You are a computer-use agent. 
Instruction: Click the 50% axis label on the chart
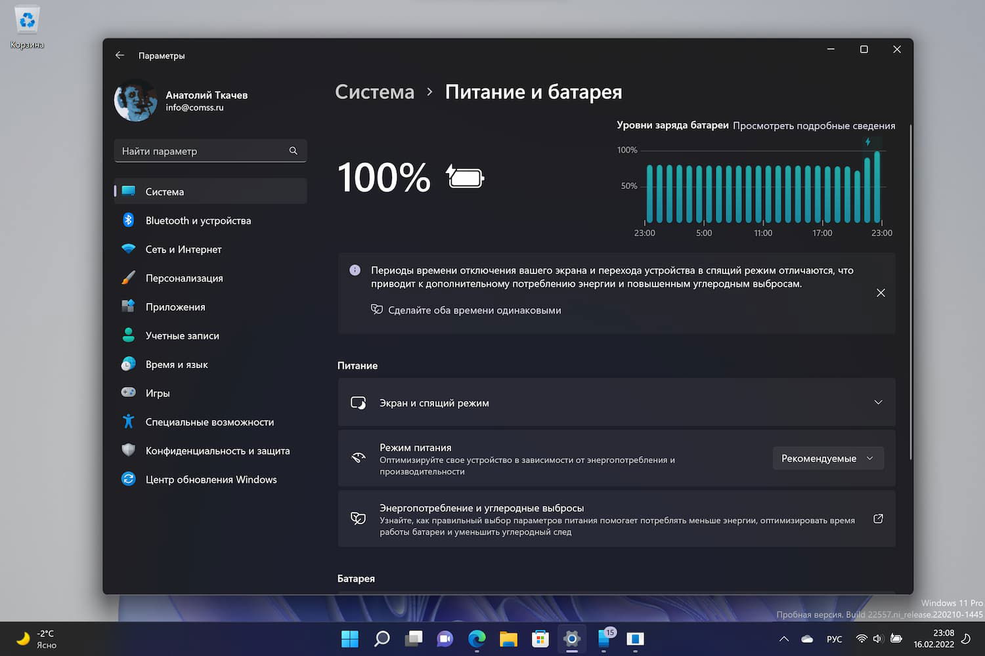[629, 186]
